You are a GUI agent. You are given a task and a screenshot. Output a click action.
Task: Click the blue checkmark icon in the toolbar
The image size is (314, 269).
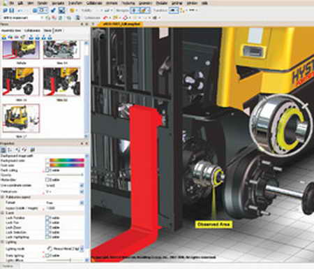pyautogui.click(x=53, y=10)
